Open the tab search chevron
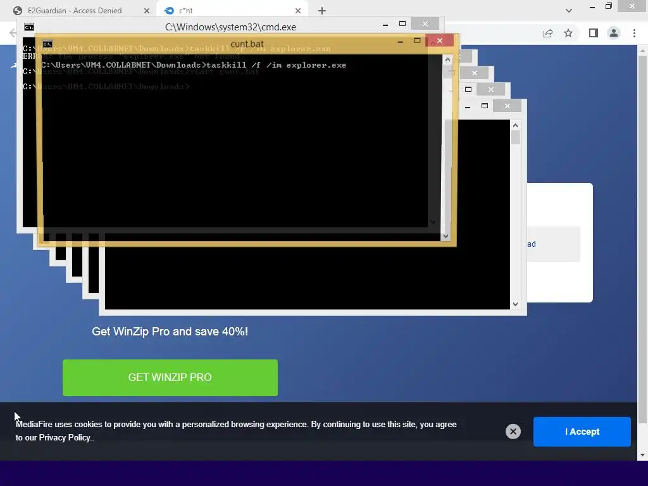The image size is (648, 486). (x=569, y=11)
